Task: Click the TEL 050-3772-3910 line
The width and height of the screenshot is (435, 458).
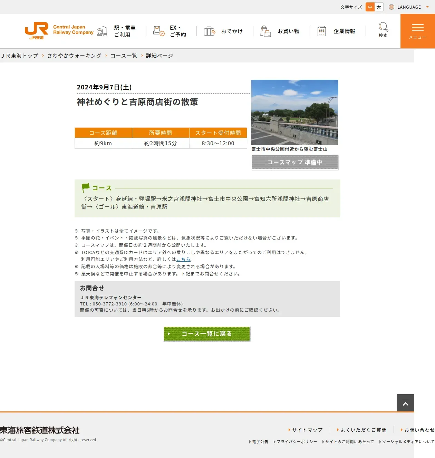Action: click(132, 304)
